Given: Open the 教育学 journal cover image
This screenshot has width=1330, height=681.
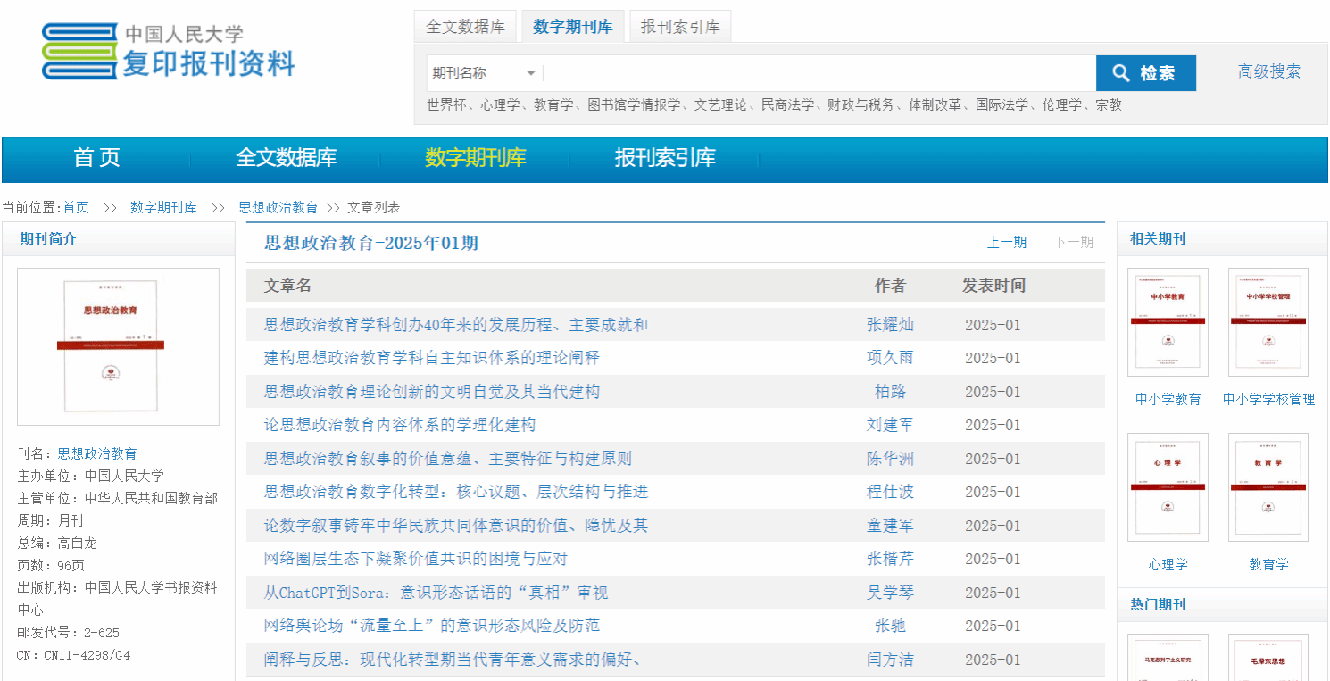Looking at the screenshot, I should pyautogui.click(x=1268, y=487).
